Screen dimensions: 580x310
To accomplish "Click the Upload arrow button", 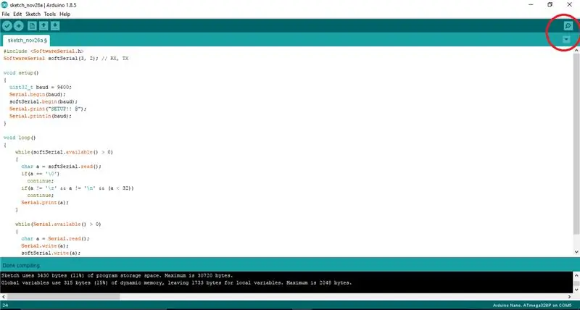I will [19, 26].
